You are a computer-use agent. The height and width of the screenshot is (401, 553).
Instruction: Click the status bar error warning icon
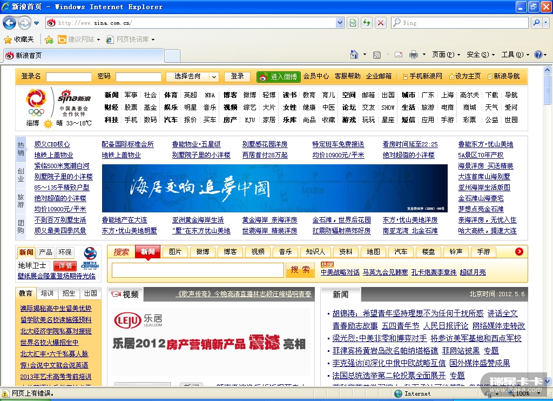(x=5, y=393)
